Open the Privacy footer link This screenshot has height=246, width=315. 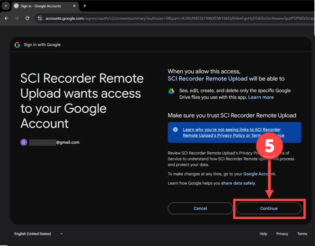282,234
